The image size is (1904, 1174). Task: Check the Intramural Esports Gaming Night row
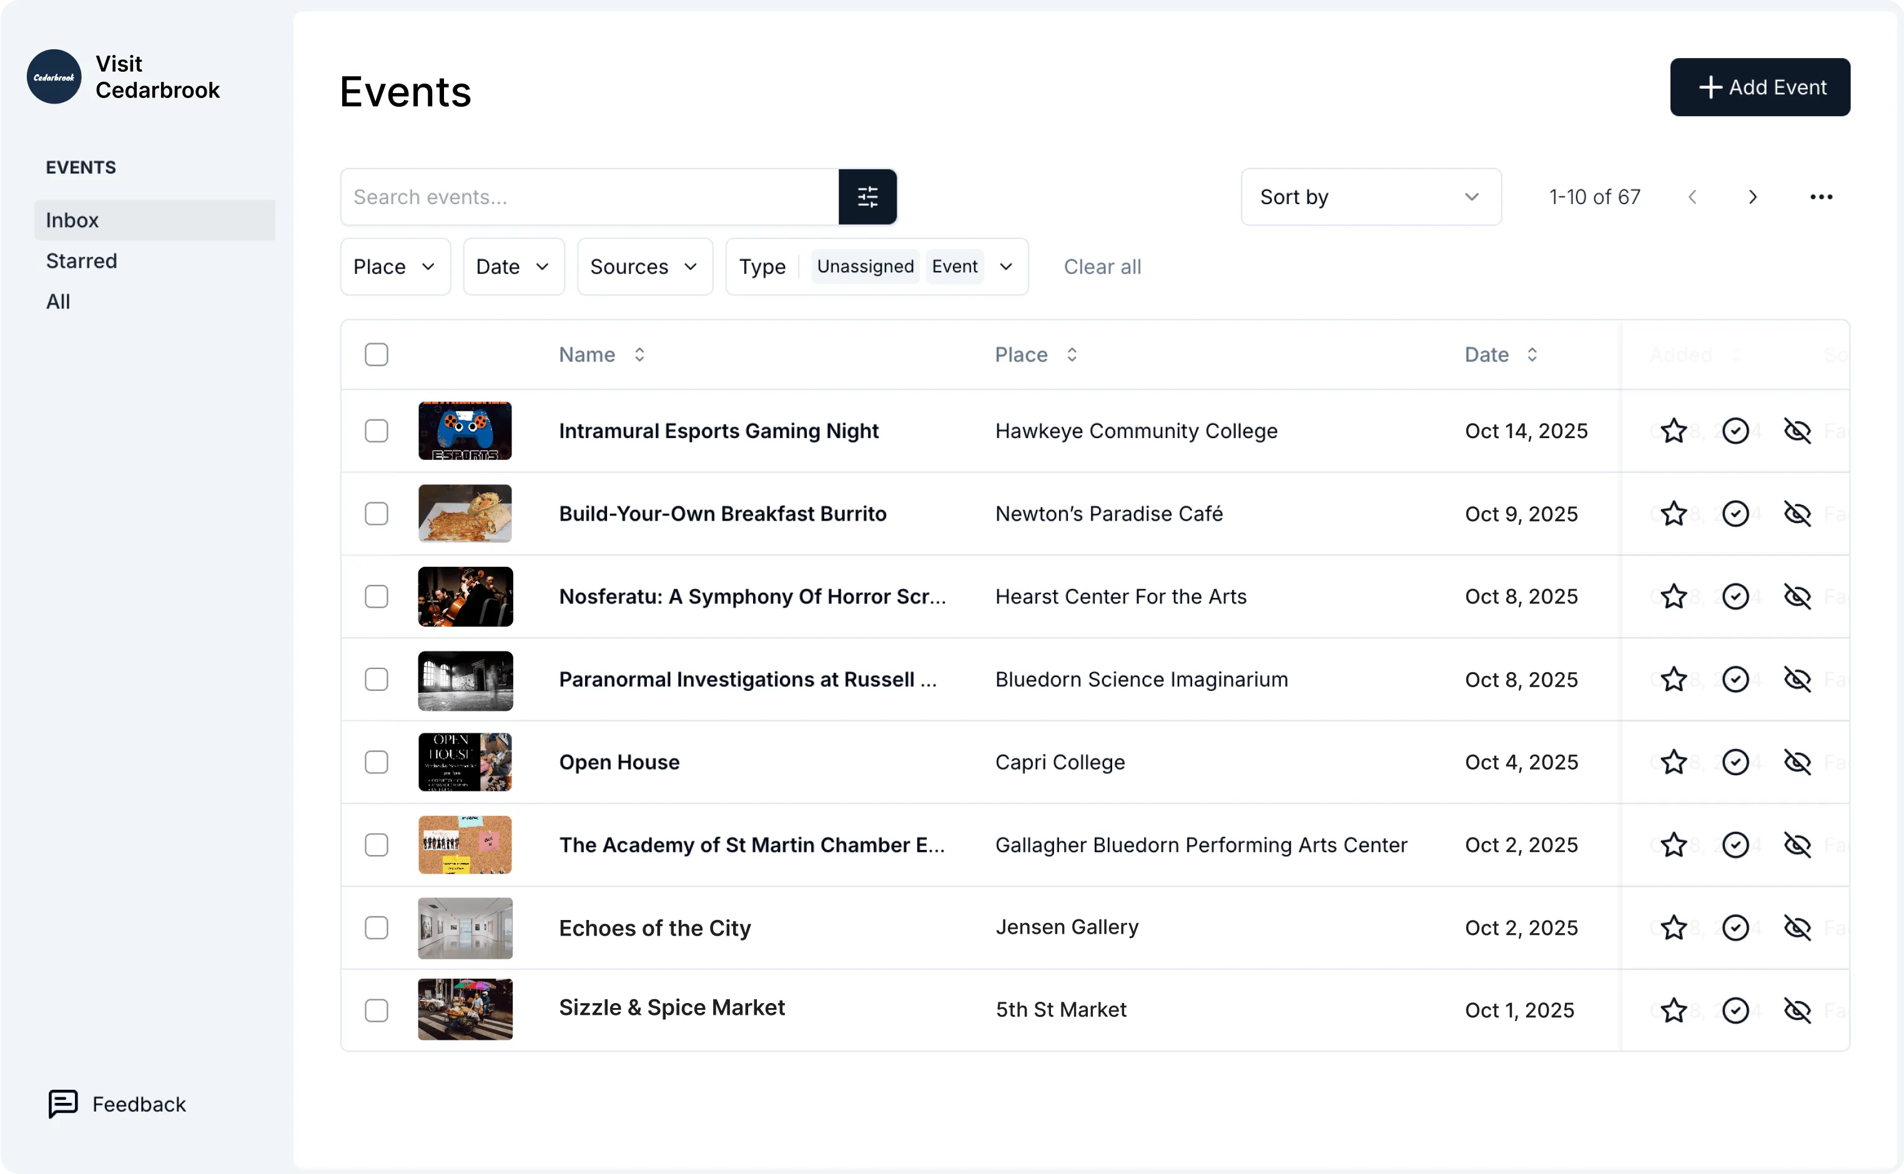(x=376, y=431)
